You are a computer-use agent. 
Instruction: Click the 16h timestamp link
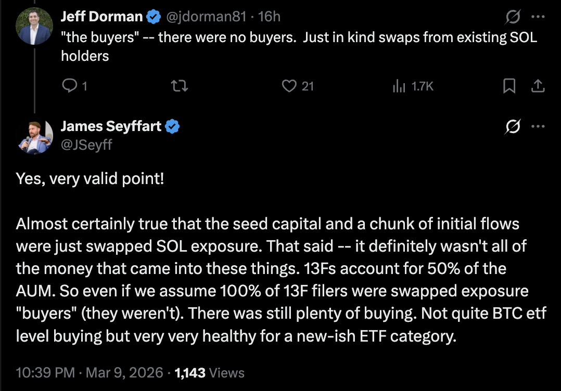click(x=269, y=16)
